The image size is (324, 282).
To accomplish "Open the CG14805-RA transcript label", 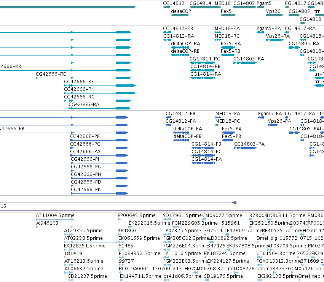I will 304,44.
